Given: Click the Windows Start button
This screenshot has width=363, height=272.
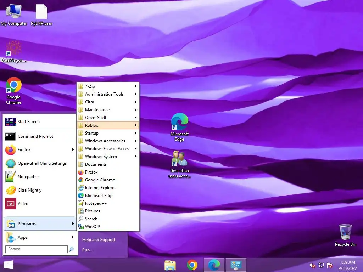Looking at the screenshot, I should click(9, 265).
